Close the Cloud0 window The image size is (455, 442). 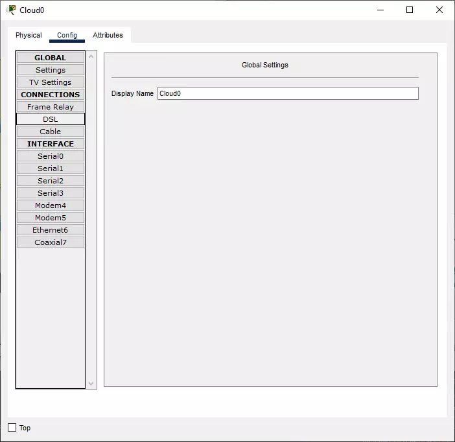tap(439, 10)
